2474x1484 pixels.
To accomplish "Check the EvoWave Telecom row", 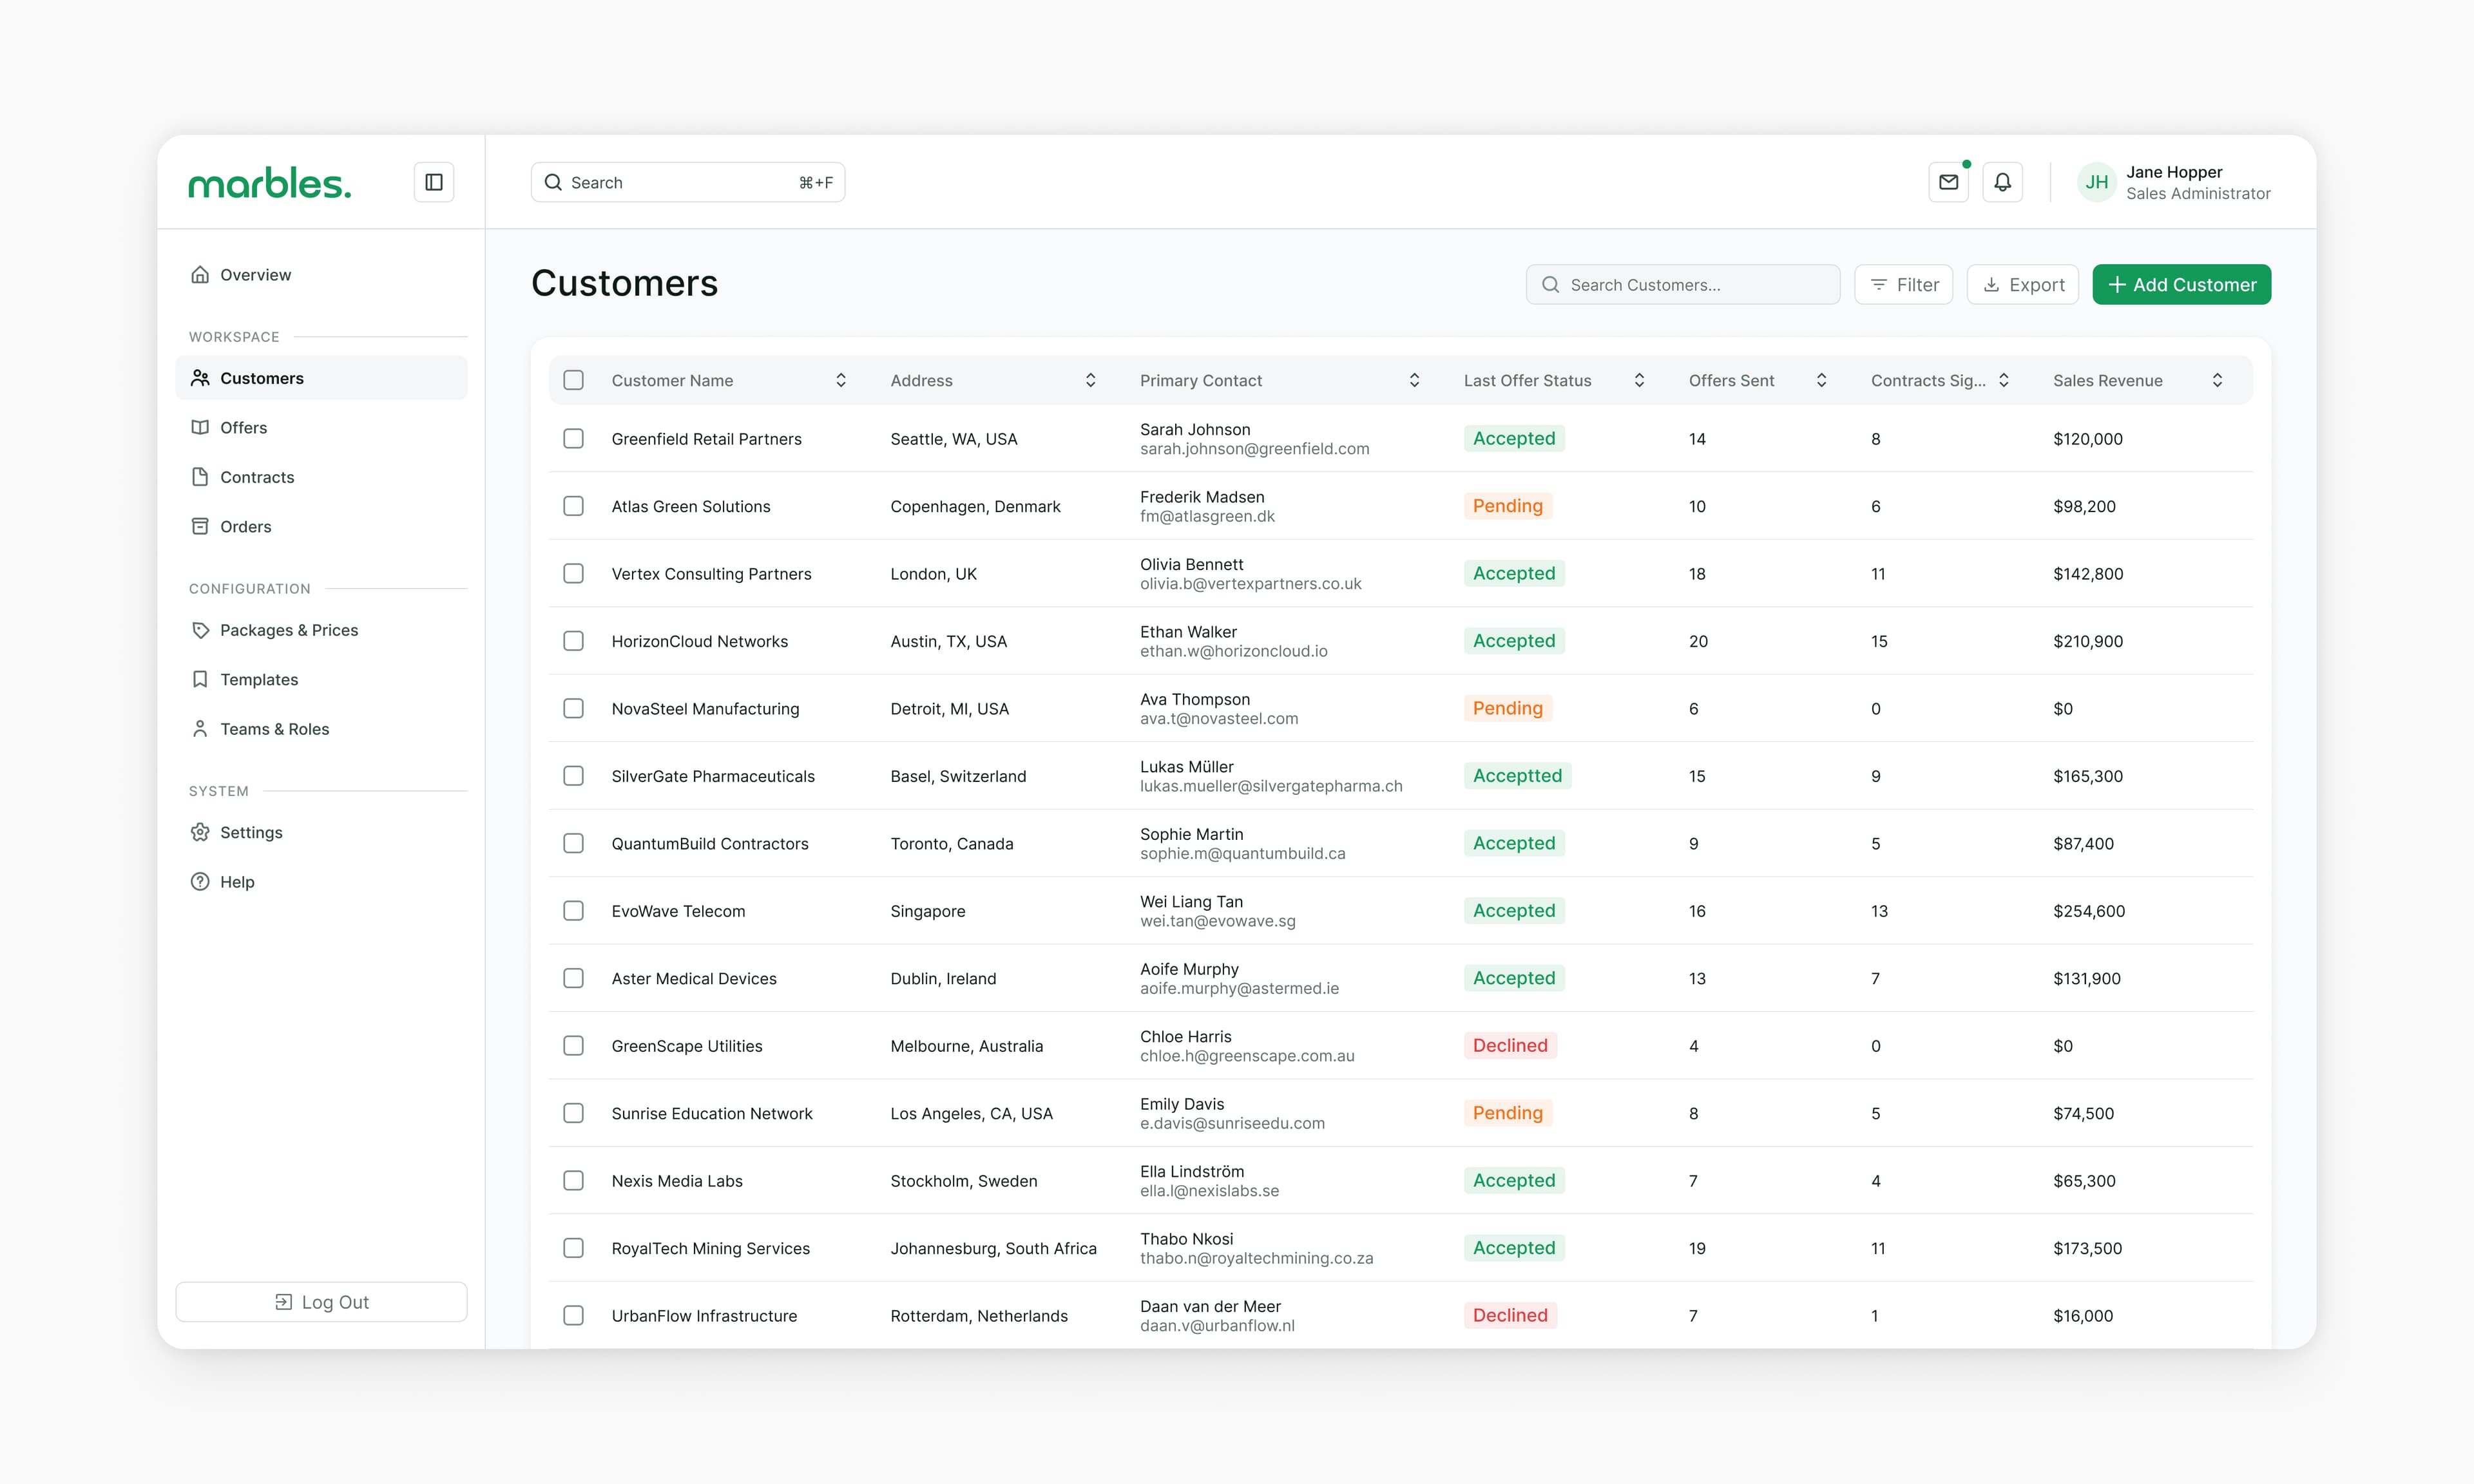I will [573, 911].
